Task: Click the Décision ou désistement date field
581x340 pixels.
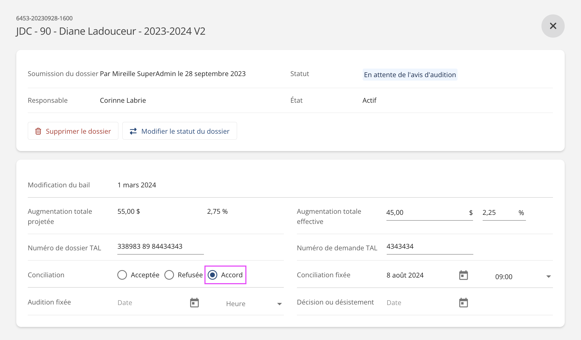Action: coord(420,303)
